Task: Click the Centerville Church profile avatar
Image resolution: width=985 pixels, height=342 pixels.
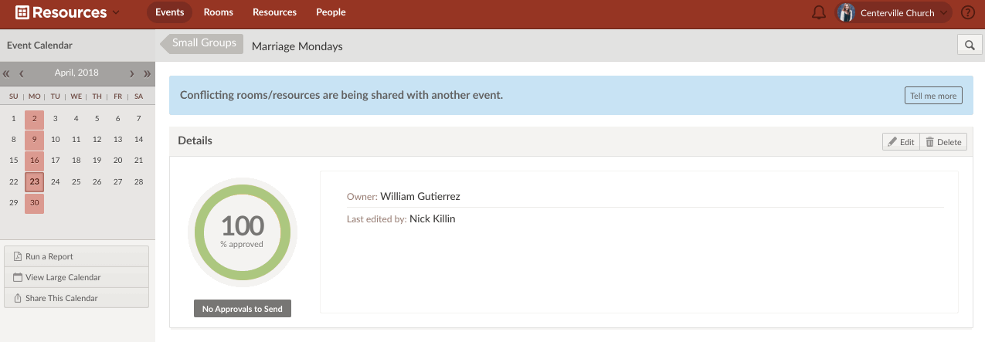Action: [x=847, y=12]
